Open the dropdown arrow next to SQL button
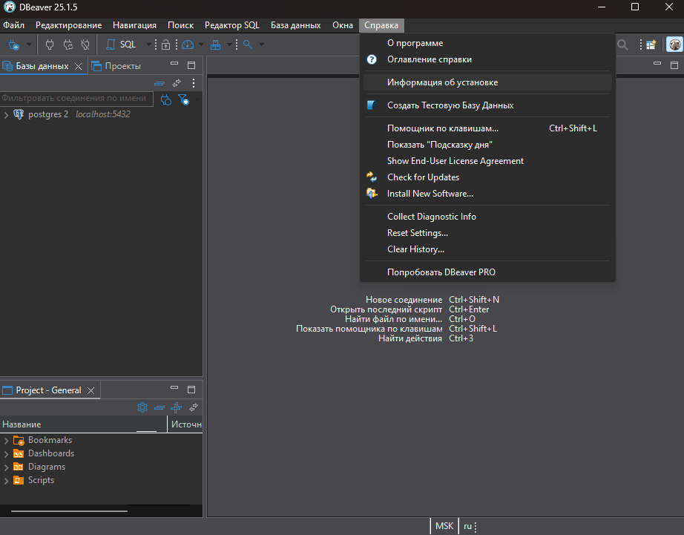The height and width of the screenshot is (535, 684). (x=148, y=45)
